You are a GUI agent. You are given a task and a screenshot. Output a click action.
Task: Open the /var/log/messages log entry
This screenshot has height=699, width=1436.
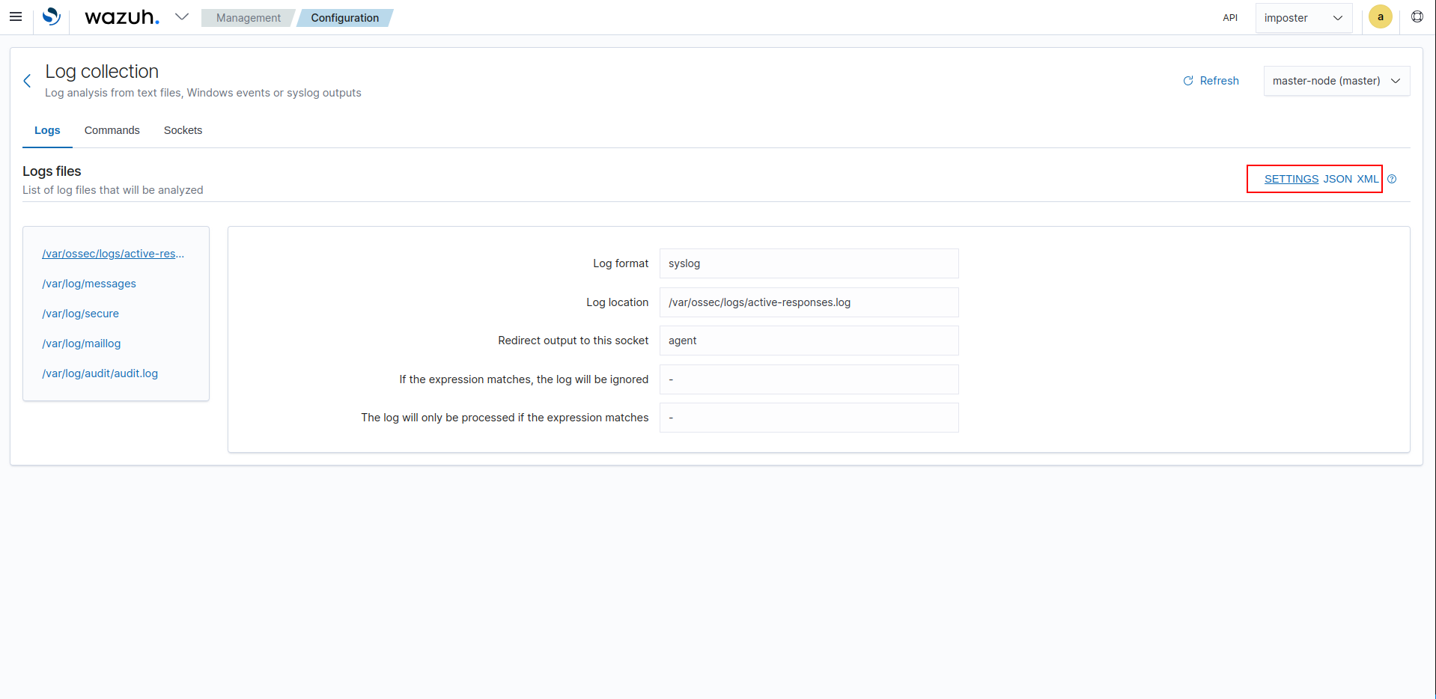[x=89, y=284]
